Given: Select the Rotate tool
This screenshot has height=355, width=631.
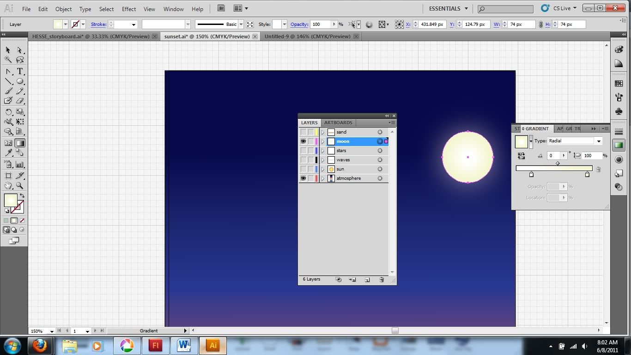Looking at the screenshot, I should pyautogui.click(x=8, y=112).
